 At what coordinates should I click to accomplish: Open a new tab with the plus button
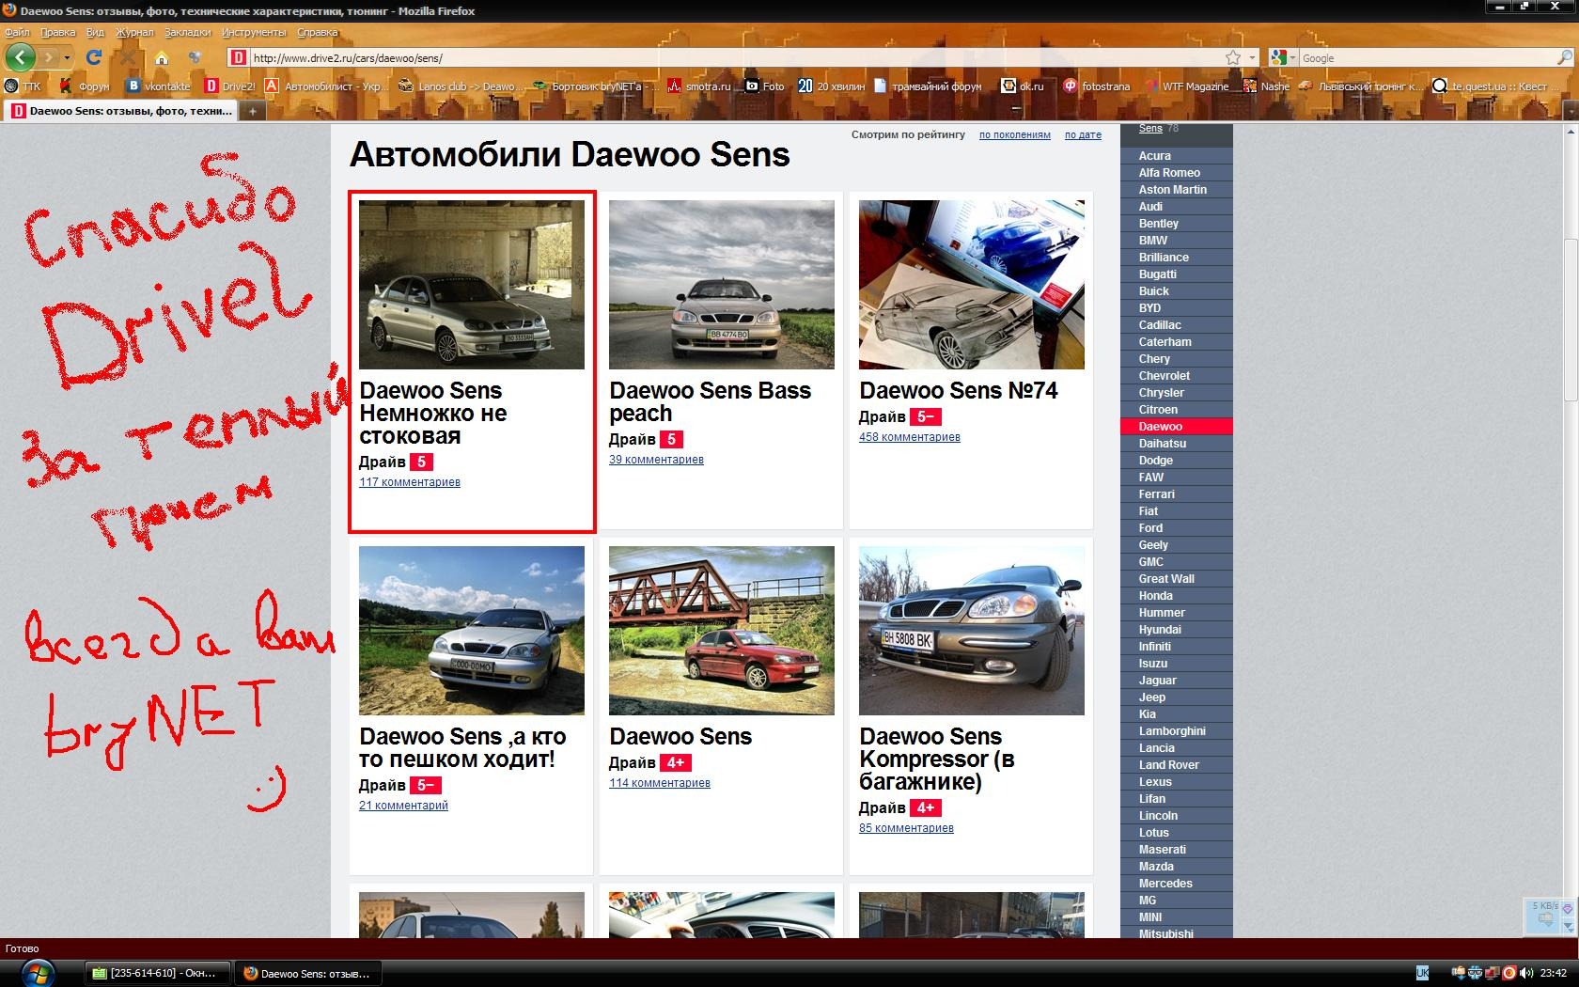[x=252, y=111]
